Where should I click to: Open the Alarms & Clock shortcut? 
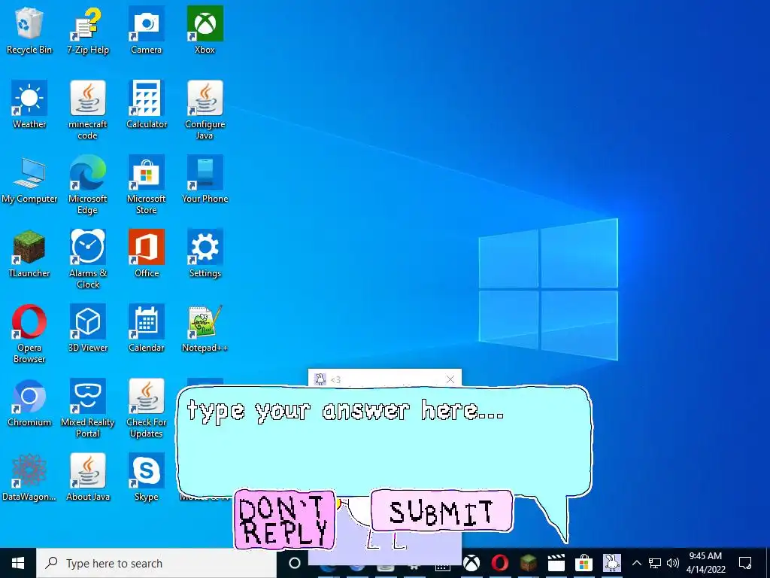(88, 259)
